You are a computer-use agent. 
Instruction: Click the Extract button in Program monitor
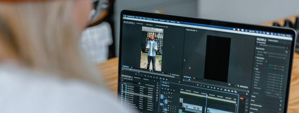pyautogui.click(x=229, y=90)
